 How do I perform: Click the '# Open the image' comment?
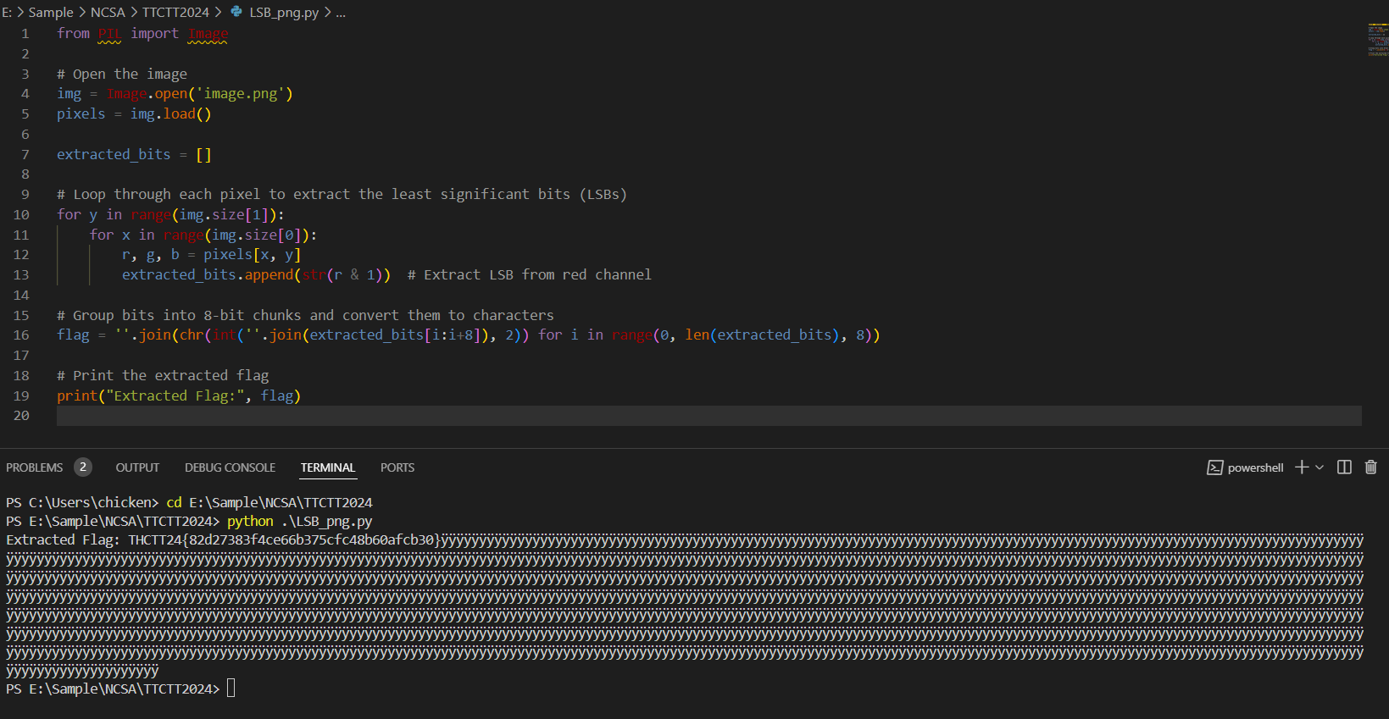point(122,74)
